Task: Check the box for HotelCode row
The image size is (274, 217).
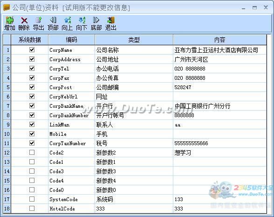Action: tap(32, 208)
